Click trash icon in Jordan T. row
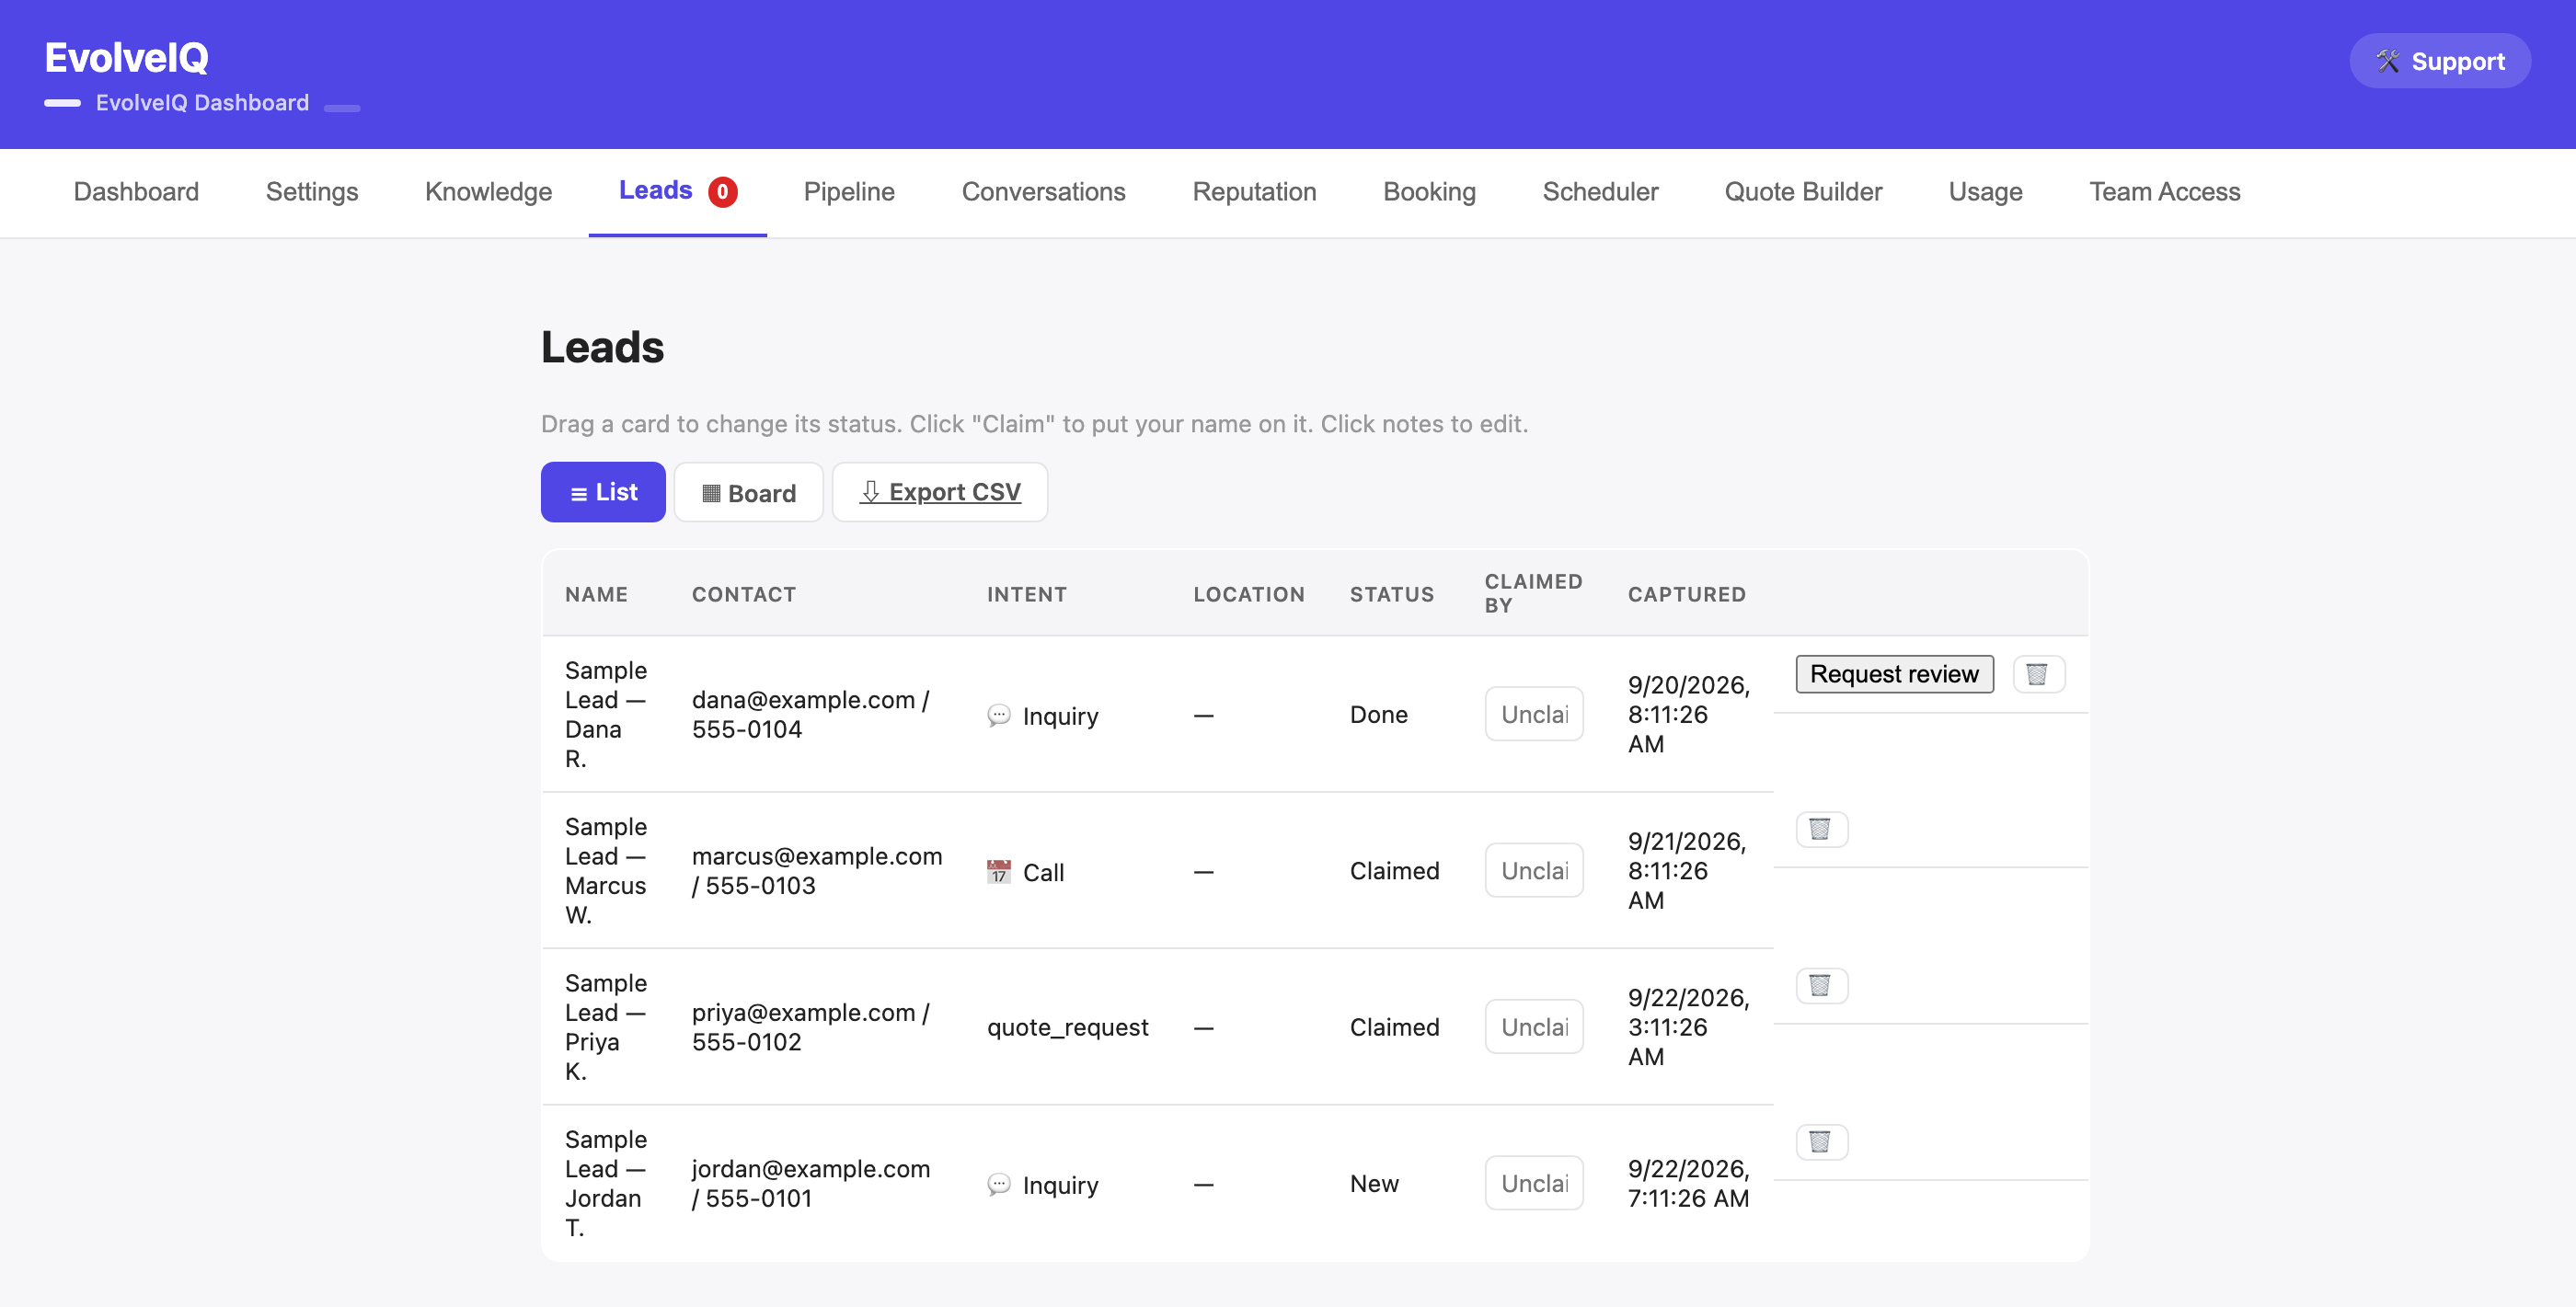The width and height of the screenshot is (2576, 1307). pos(1821,1142)
